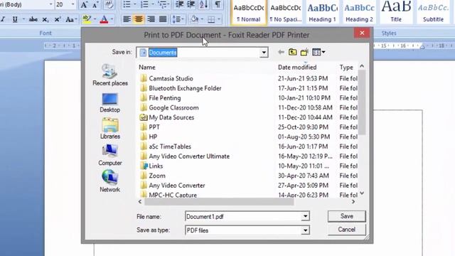
Task: Apply text highlight color in Word
Action: point(87,19)
